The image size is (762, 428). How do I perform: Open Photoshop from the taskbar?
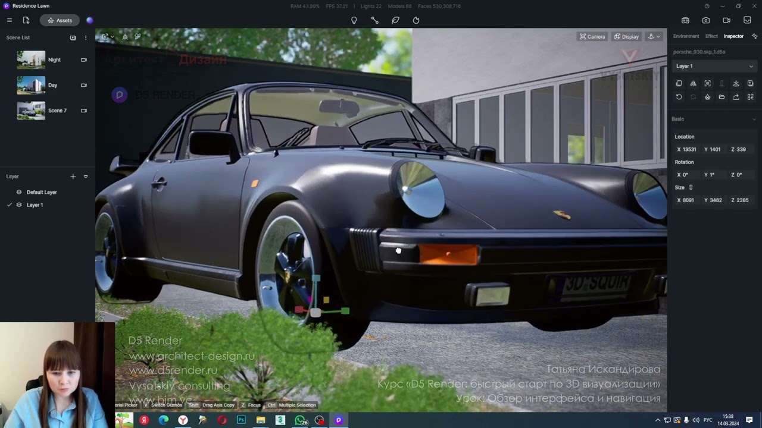click(241, 420)
